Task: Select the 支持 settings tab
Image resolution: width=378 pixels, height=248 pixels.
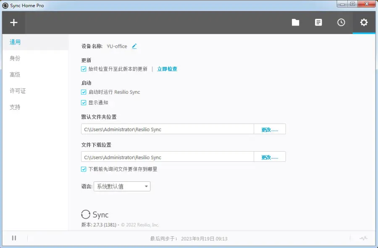Action: click(35, 107)
